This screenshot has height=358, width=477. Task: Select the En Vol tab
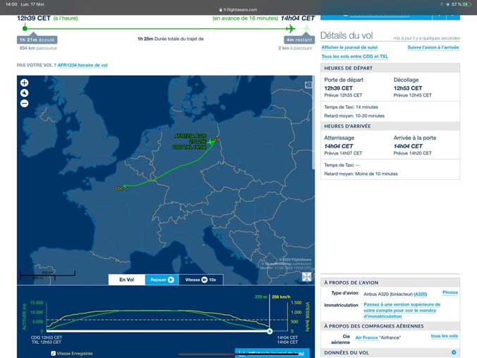pyautogui.click(x=126, y=280)
